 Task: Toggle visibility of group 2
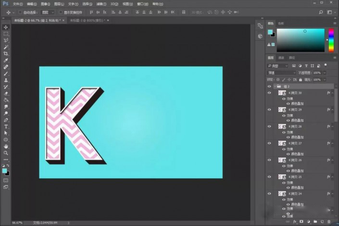pyautogui.click(x=269, y=86)
